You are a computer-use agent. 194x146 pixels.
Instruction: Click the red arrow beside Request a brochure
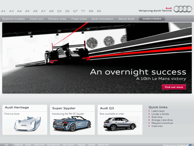click(x=149, y=123)
